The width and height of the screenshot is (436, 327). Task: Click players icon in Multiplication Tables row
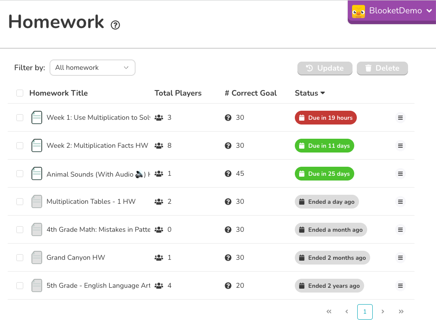tap(159, 202)
